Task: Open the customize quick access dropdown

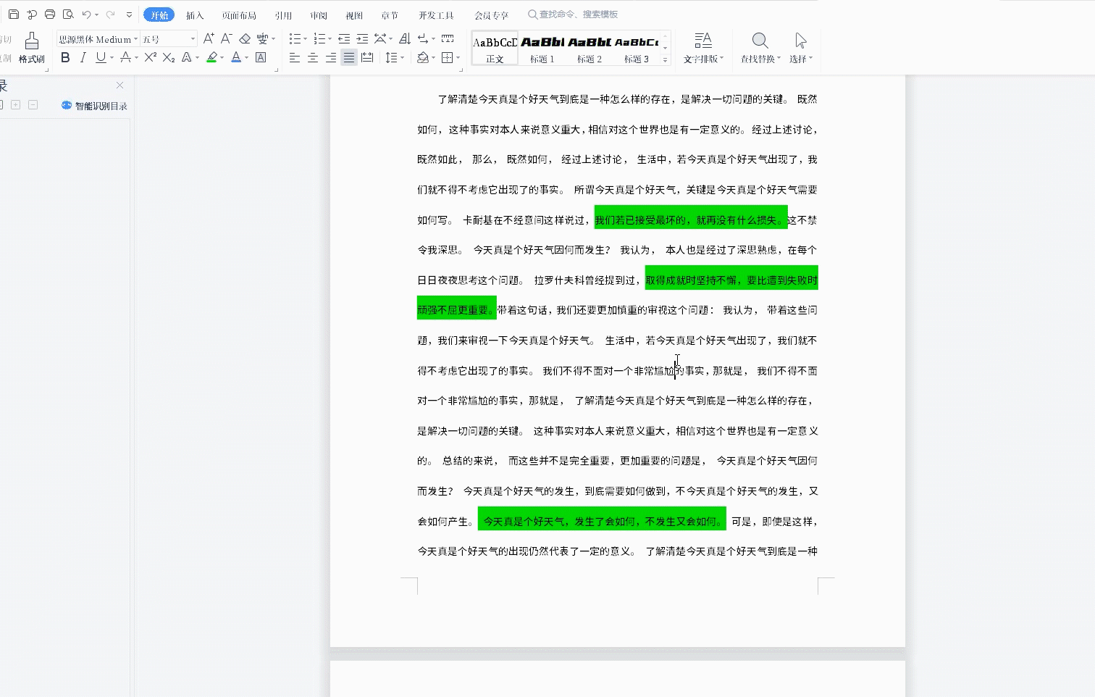Action: click(x=129, y=14)
